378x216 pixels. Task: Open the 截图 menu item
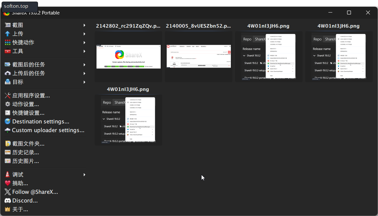point(45,25)
